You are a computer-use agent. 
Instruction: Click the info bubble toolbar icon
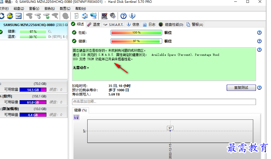[132, 16]
